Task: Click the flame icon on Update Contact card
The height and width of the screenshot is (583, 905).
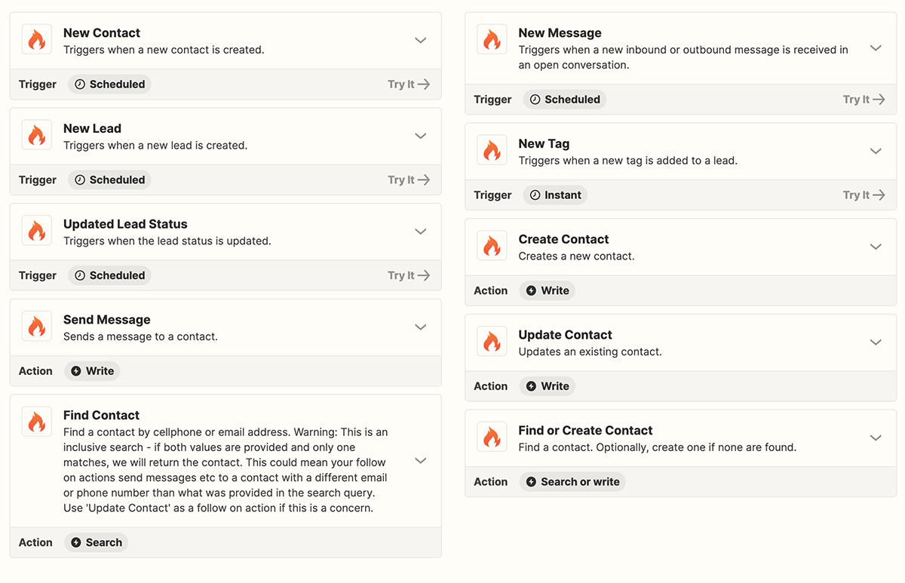Action: tap(492, 342)
